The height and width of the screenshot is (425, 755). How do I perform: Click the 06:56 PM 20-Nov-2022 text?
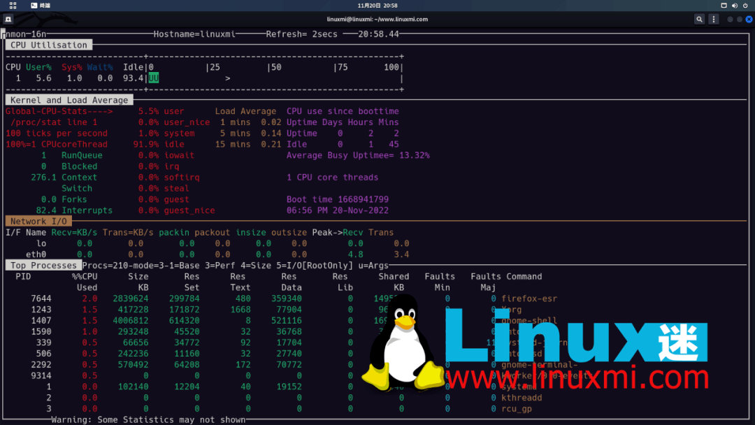point(338,210)
